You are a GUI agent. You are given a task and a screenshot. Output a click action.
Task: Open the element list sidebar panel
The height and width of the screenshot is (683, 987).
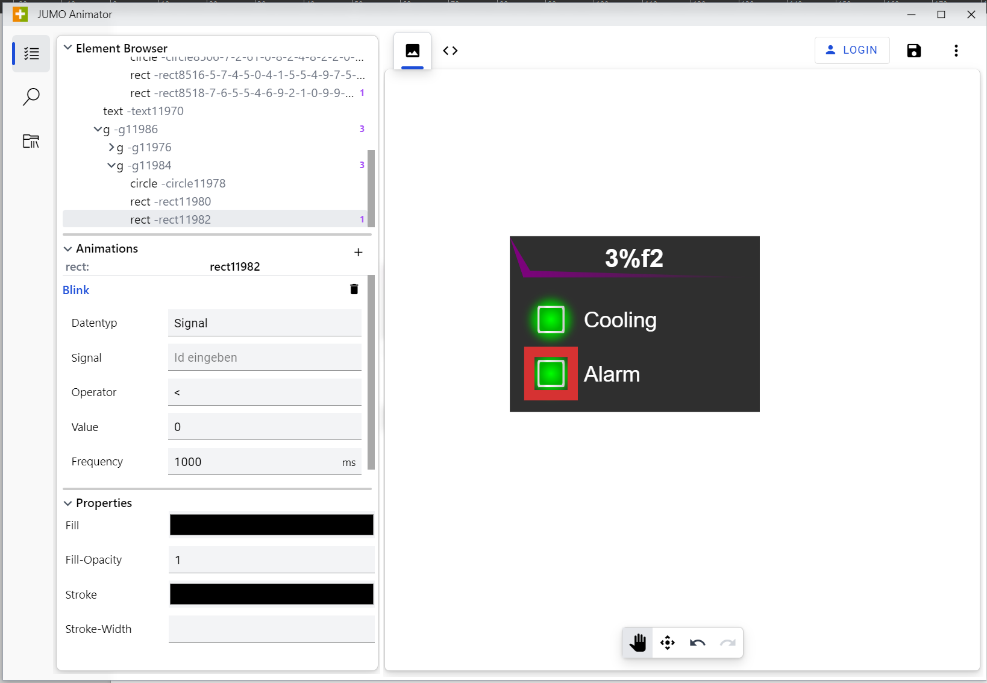pos(31,54)
